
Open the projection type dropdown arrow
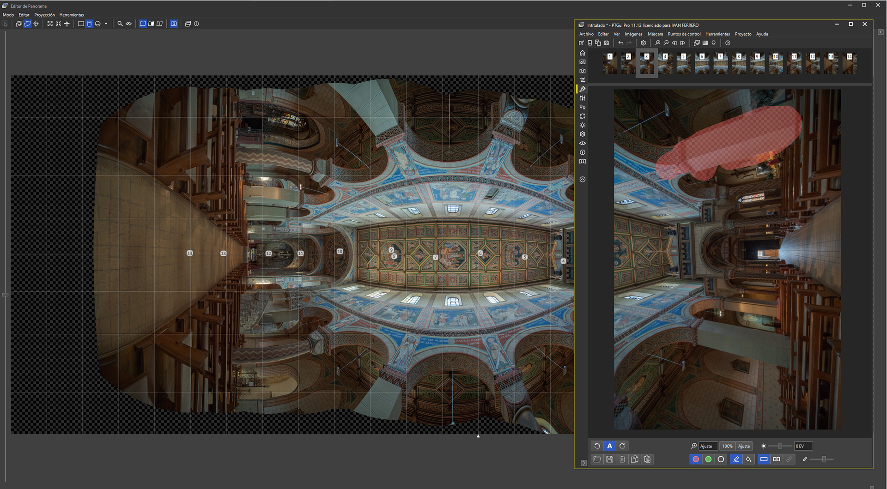tap(106, 24)
